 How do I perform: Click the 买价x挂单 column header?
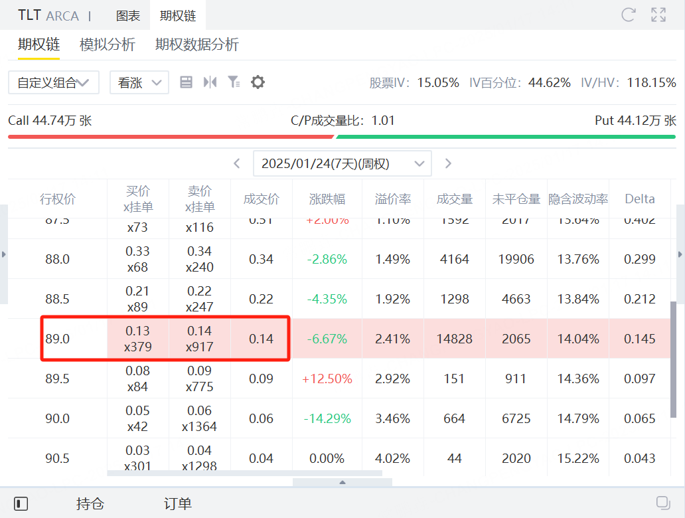(x=138, y=199)
